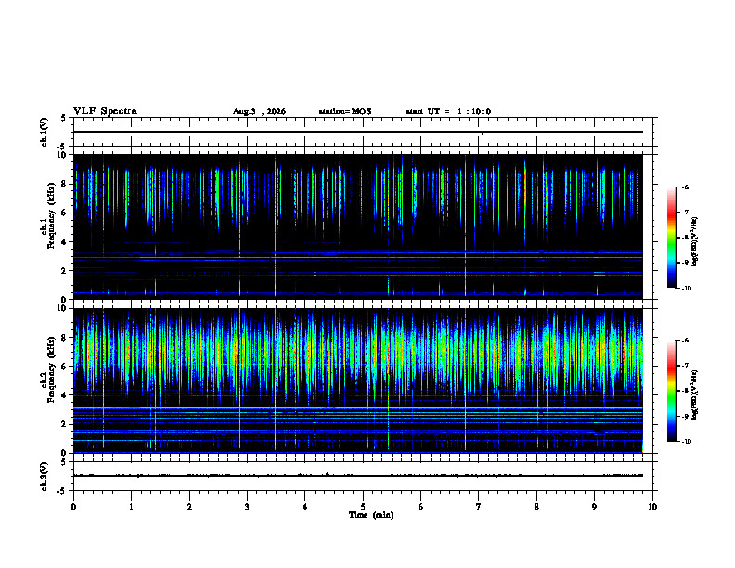Click the "-6" value on ch.1 colorbar
735x568 pixels.
point(685,187)
